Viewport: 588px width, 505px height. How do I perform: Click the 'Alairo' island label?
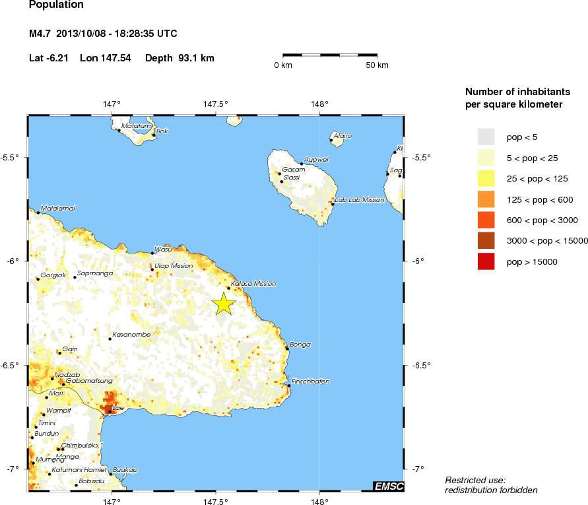[343, 135]
